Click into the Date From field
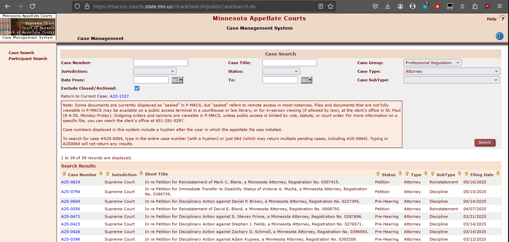 (151, 80)
